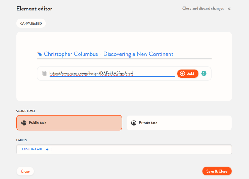Select the Public task share level
The height and width of the screenshot is (179, 249).
(69, 123)
